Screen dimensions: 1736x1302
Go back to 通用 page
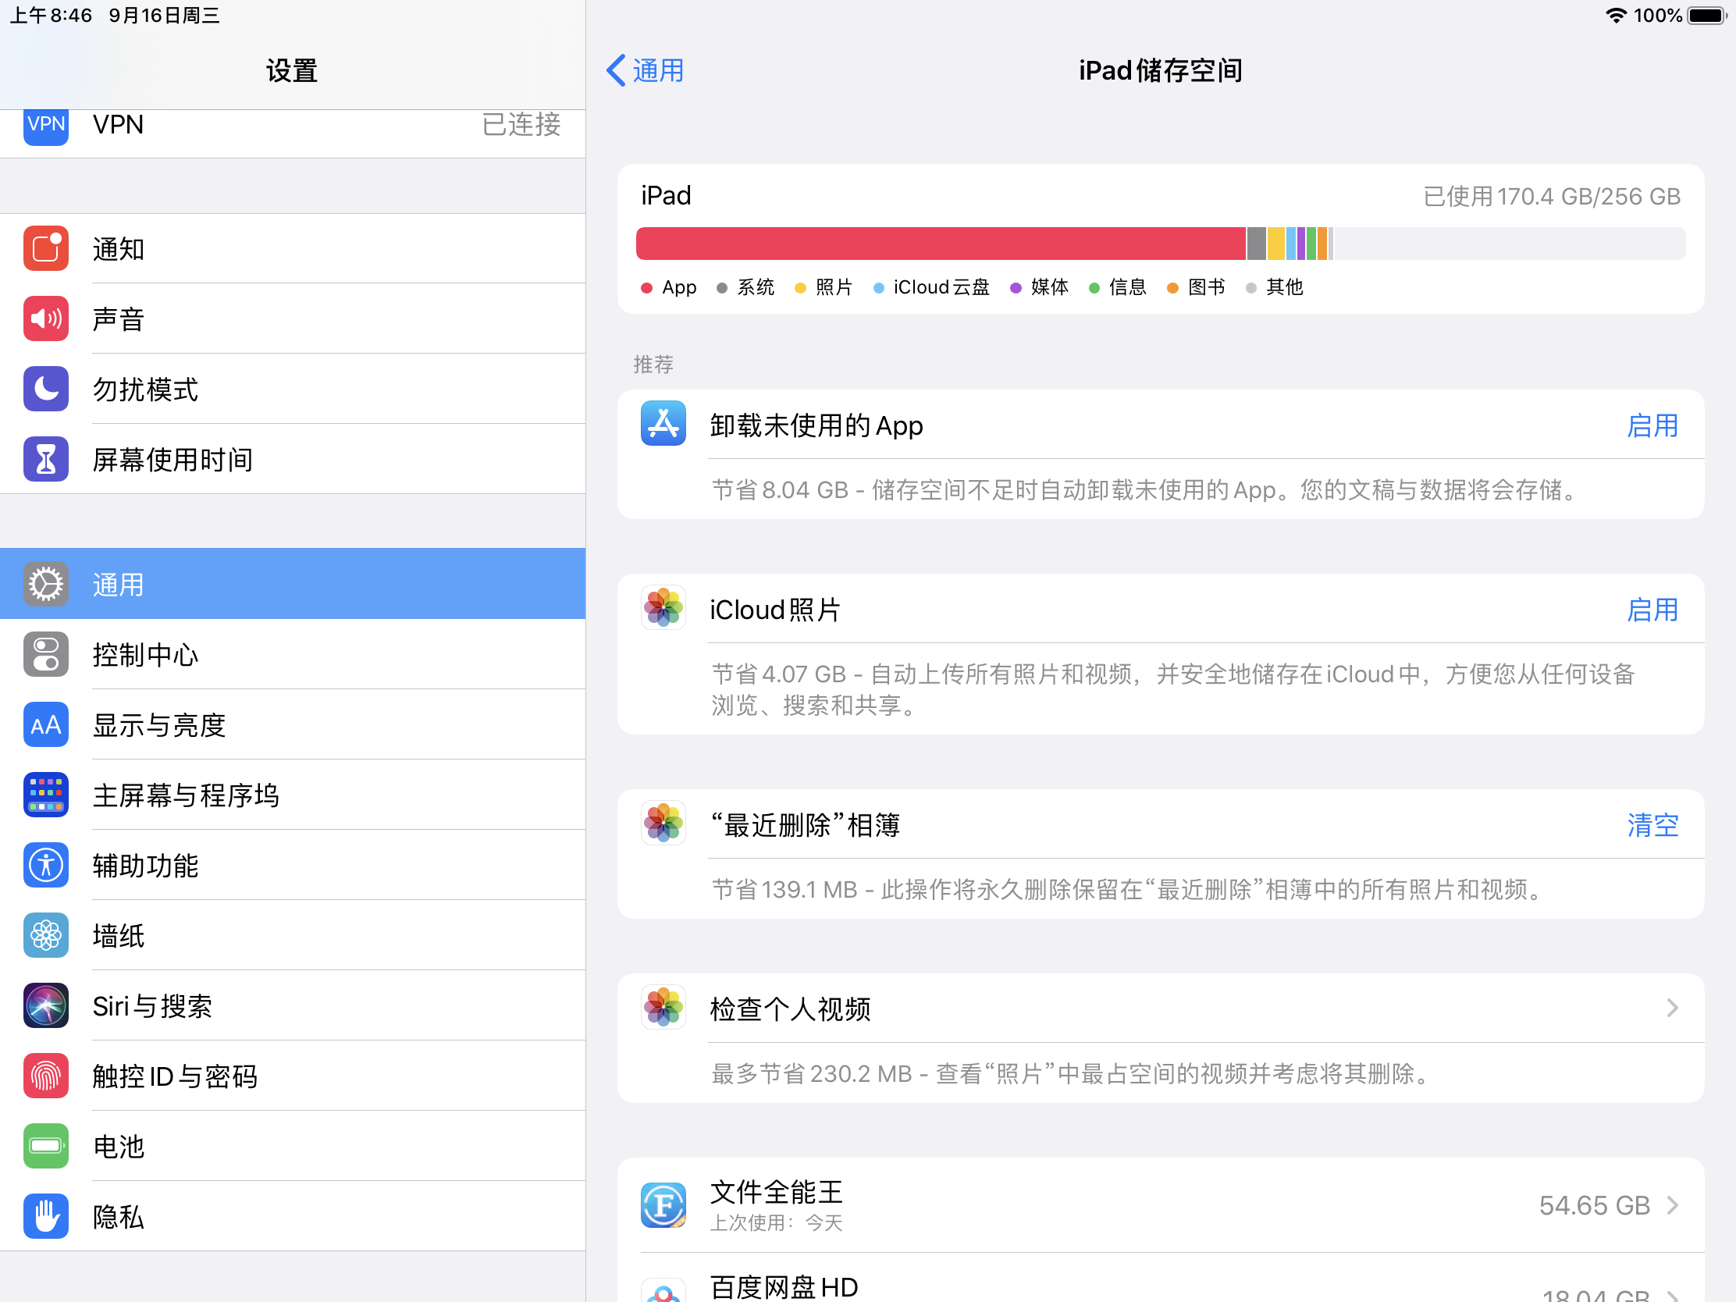pyautogui.click(x=645, y=70)
